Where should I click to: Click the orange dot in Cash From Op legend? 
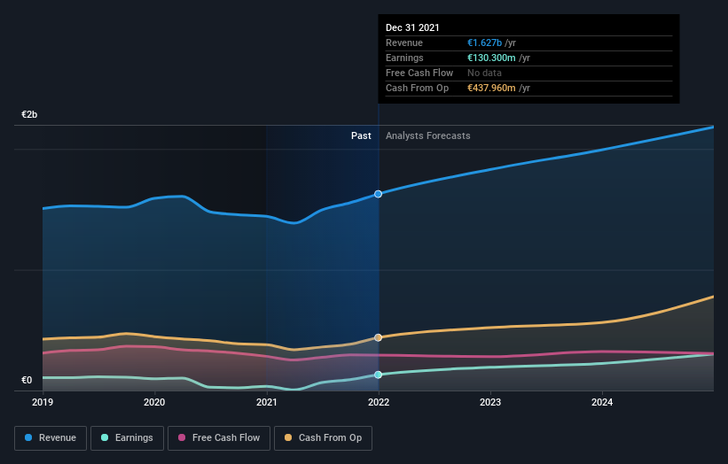(x=288, y=437)
